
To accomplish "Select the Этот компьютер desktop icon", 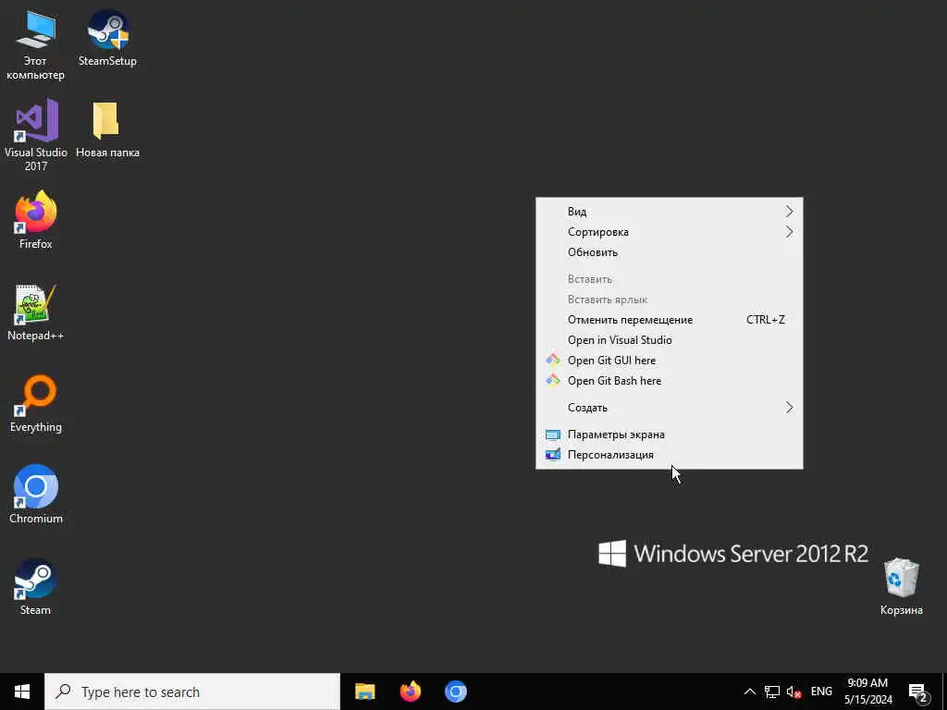I will point(36,45).
